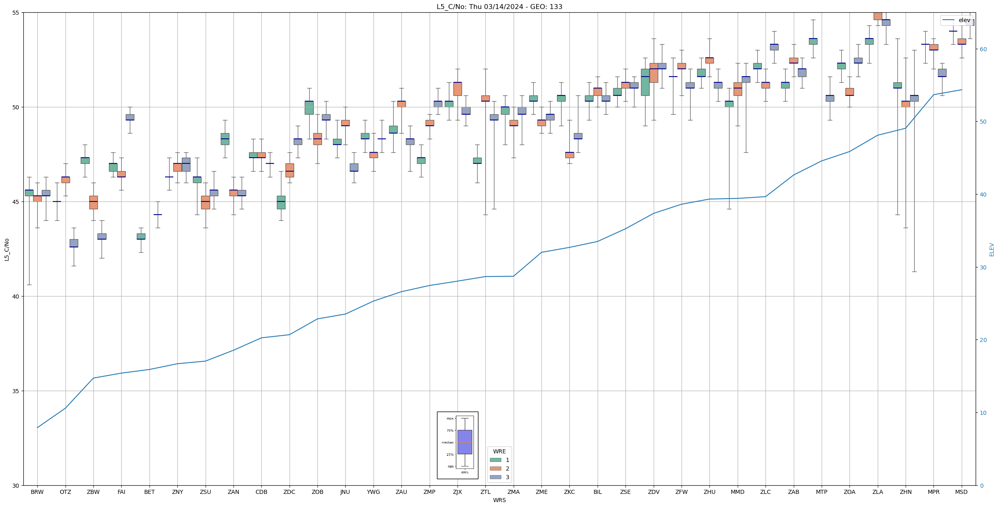Click the 55 tick on left axis
The height and width of the screenshot is (507, 999).
click(x=16, y=13)
